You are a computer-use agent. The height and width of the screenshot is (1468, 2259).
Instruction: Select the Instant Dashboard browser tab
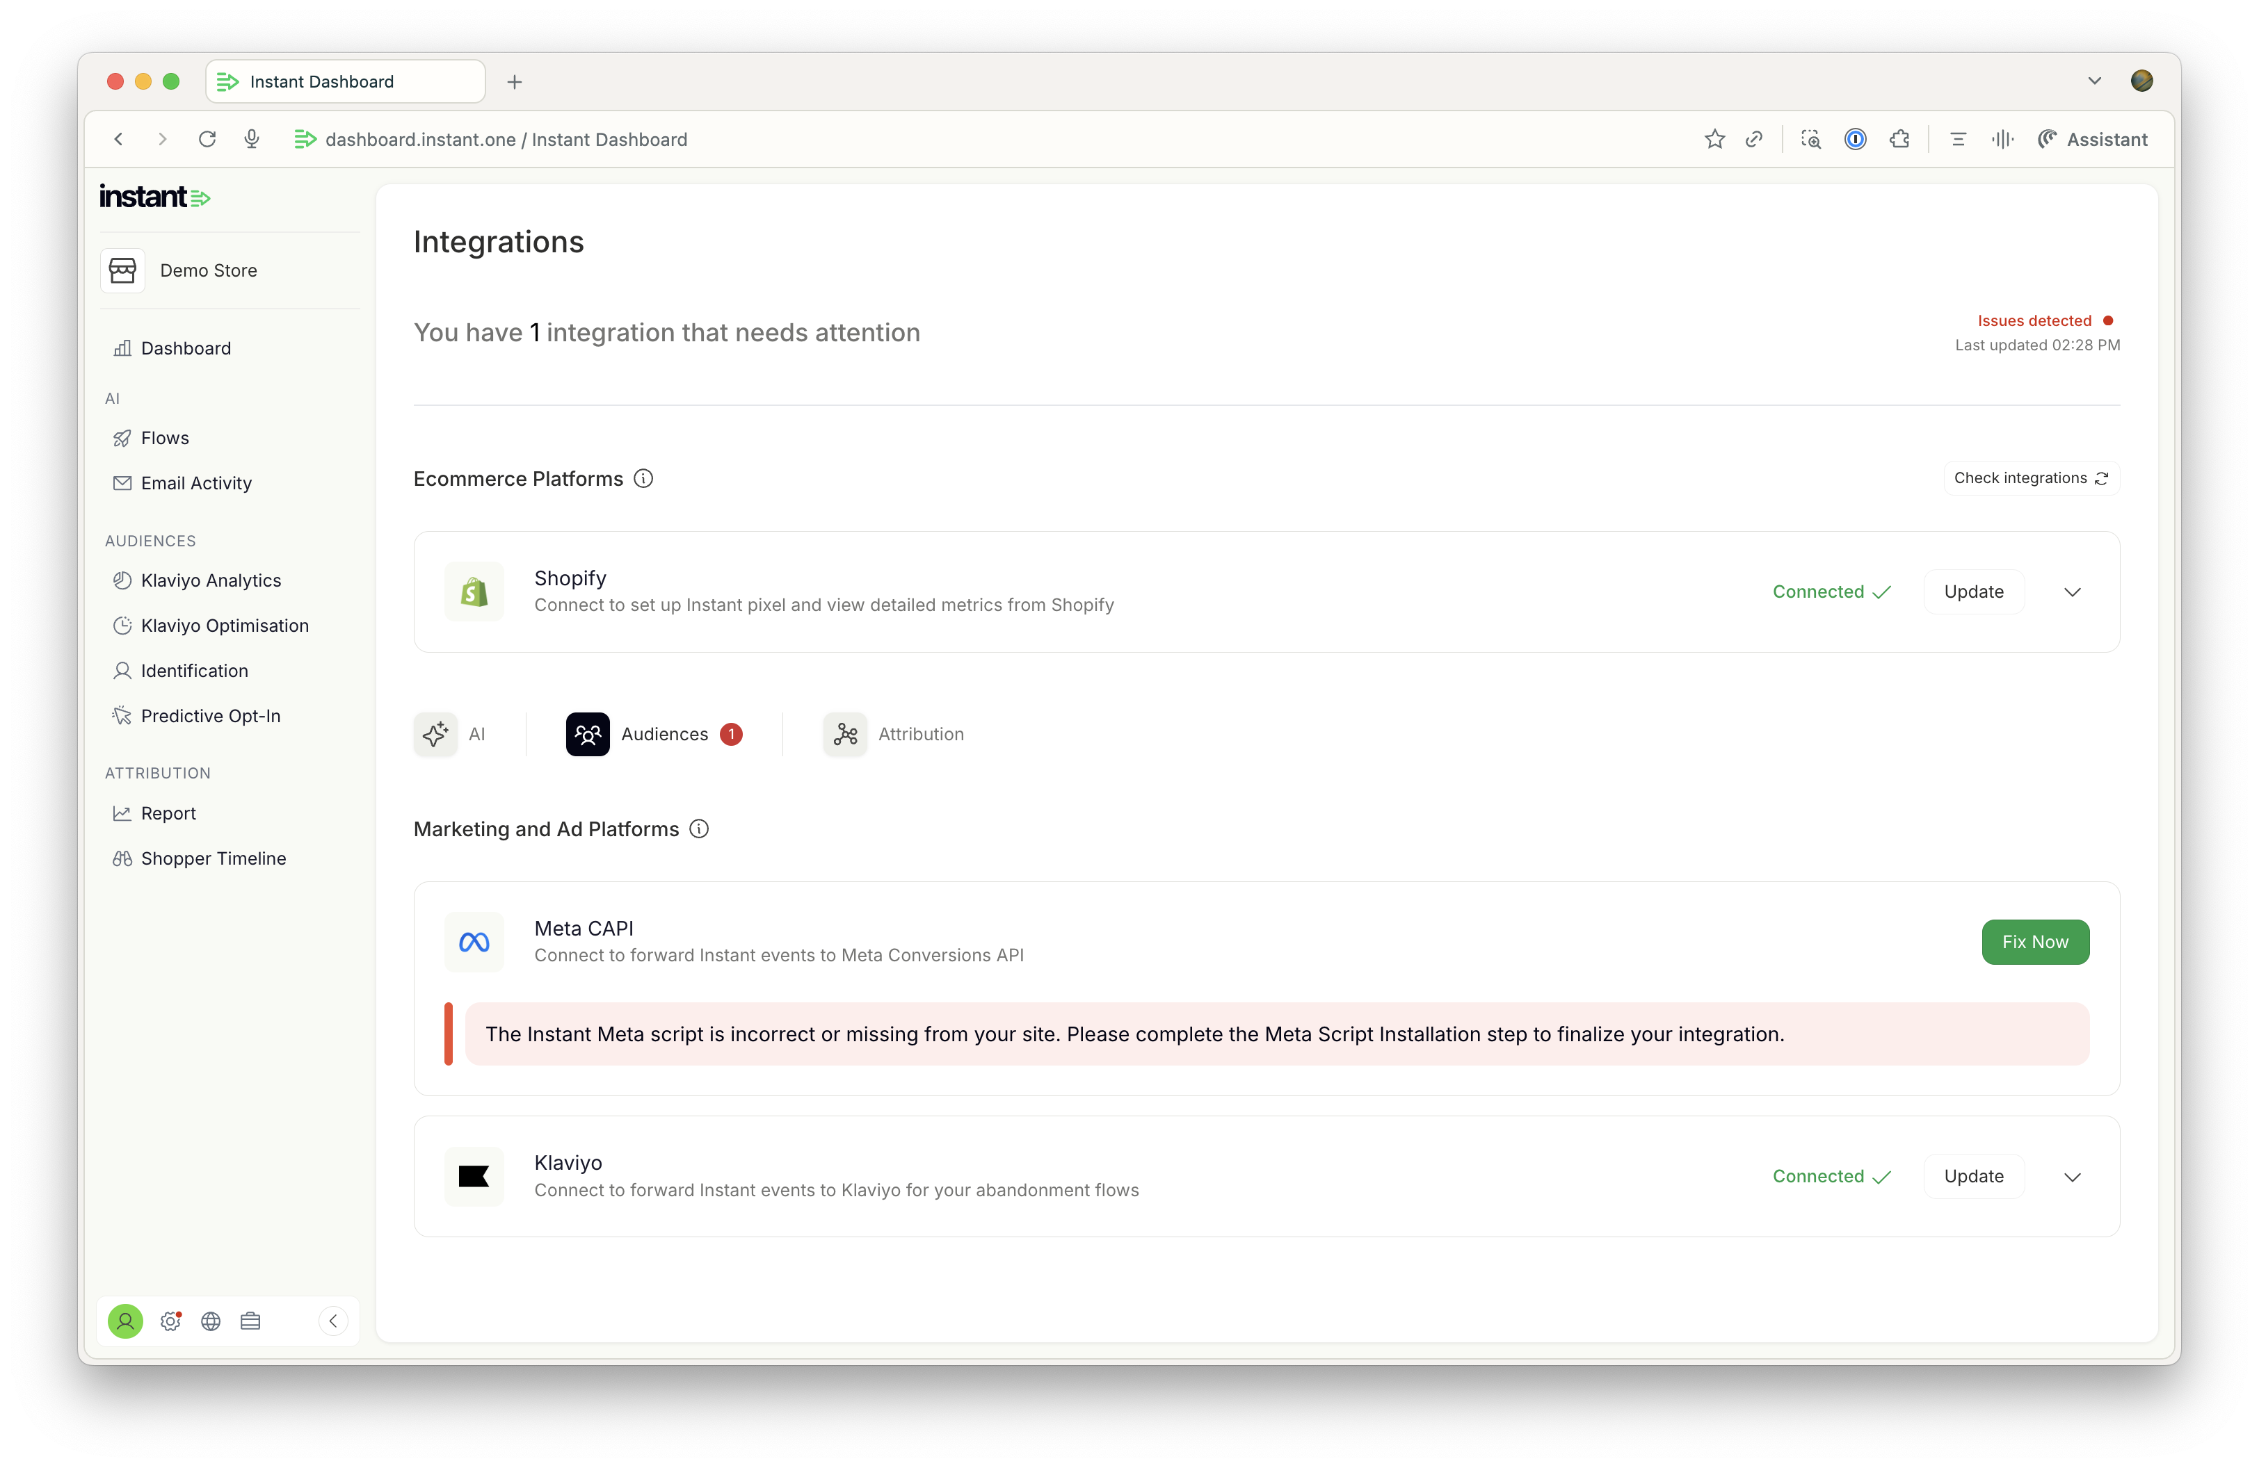(346, 81)
